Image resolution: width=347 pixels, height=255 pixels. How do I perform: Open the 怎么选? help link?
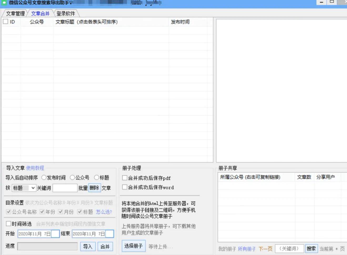(104, 212)
